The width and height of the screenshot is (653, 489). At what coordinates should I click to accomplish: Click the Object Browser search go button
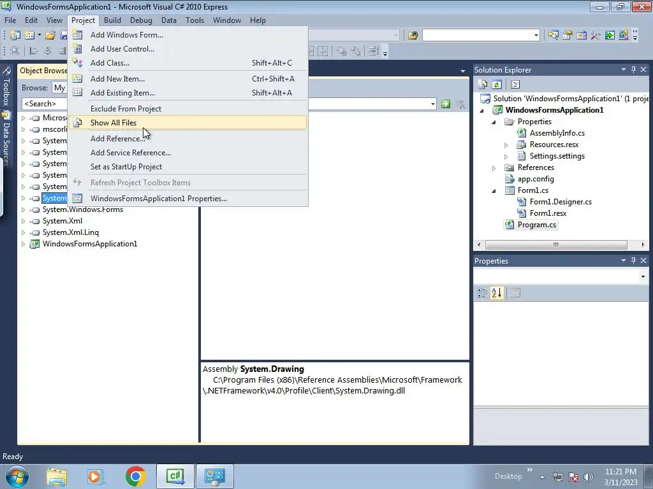[x=446, y=104]
